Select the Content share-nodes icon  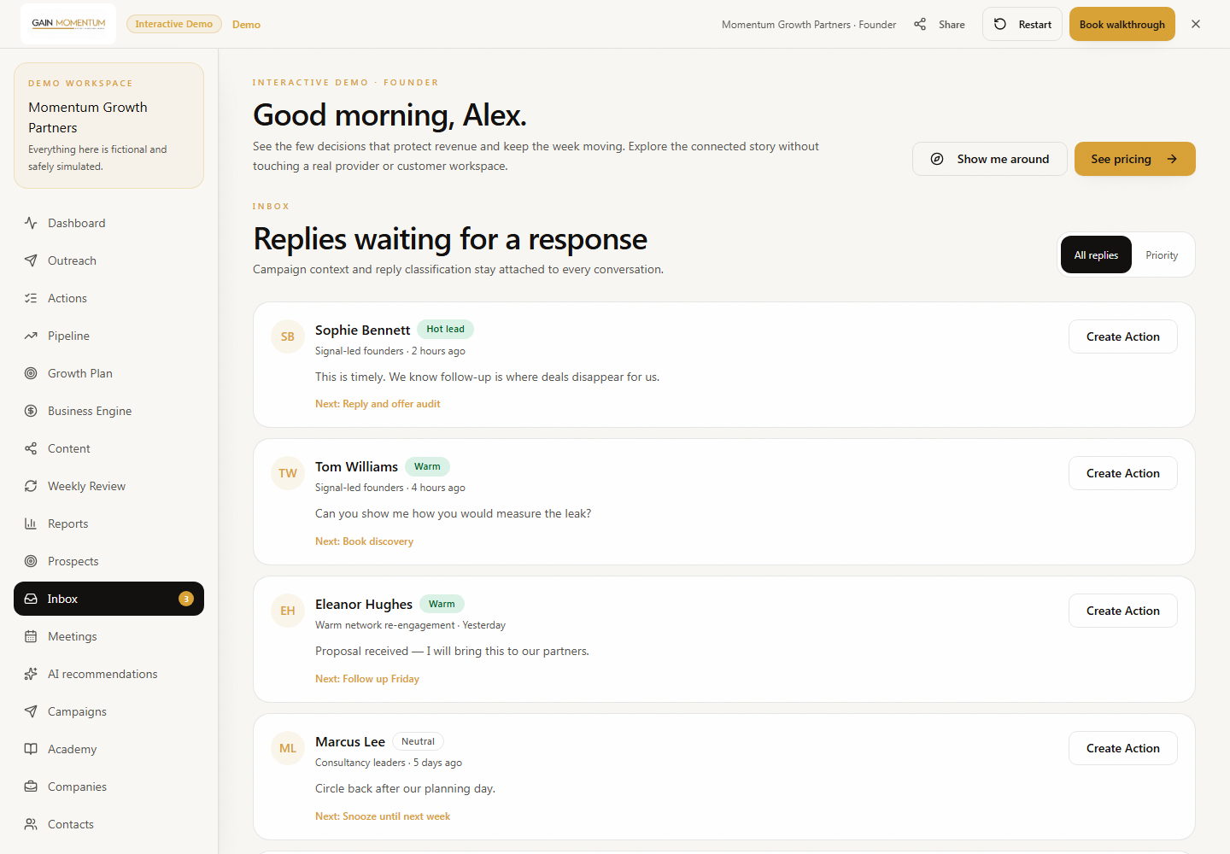click(31, 448)
